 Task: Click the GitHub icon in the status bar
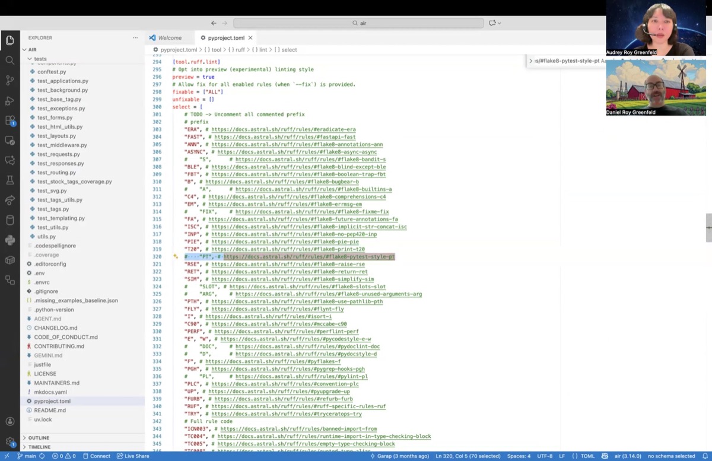[605, 456]
